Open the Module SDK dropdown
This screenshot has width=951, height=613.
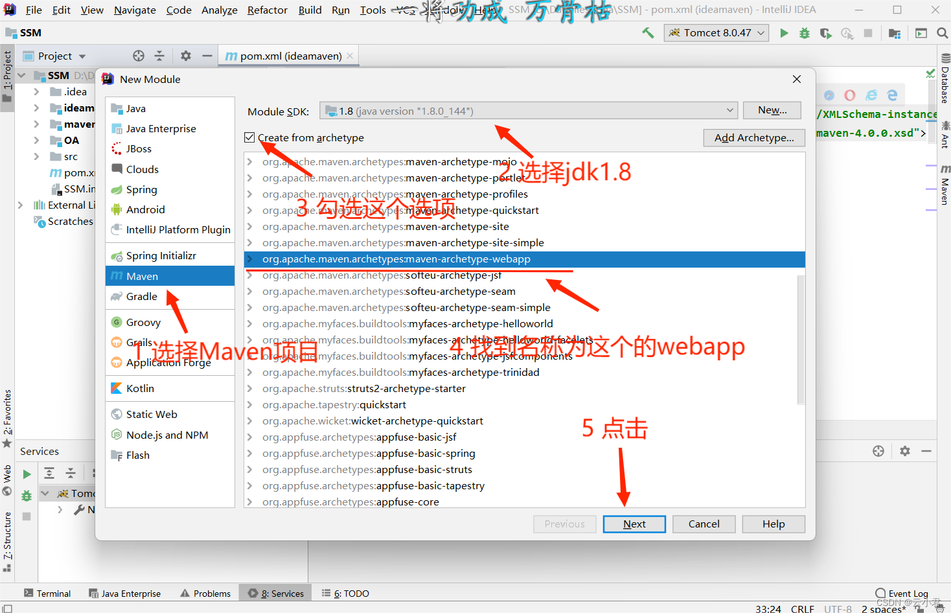tap(529, 111)
